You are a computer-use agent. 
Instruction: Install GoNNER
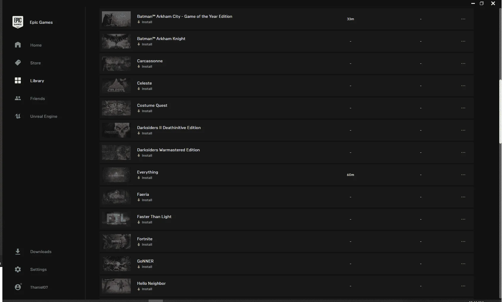145,267
